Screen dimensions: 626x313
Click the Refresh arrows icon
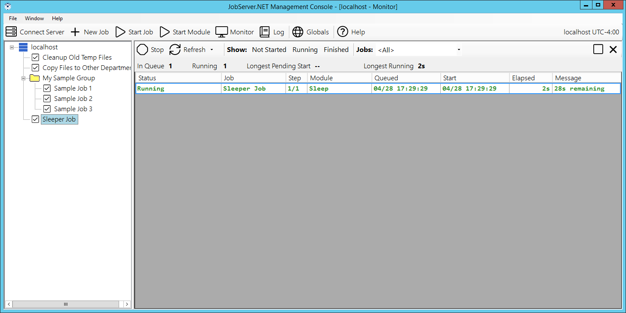[x=175, y=50]
